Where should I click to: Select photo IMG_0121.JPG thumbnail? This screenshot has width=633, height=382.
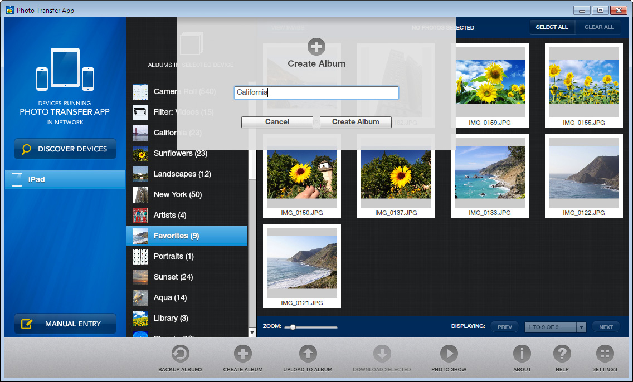tap(302, 266)
